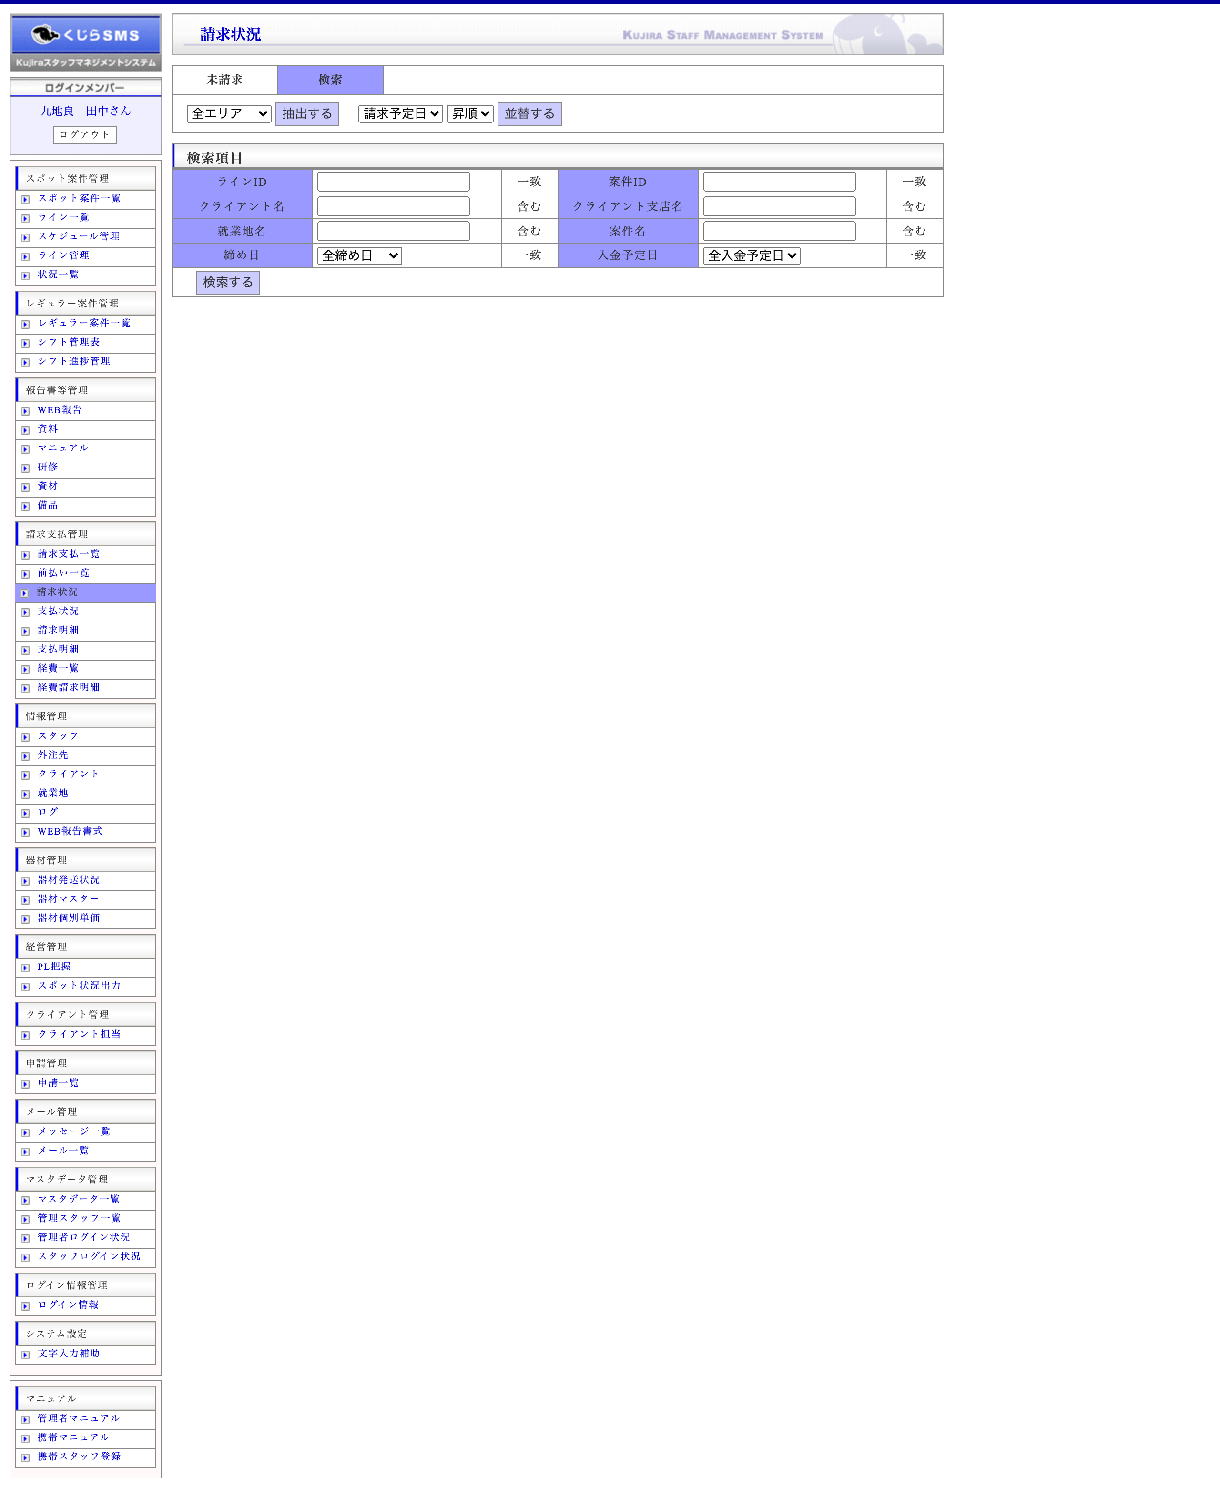Viewport: 1220px width, 1488px height.
Task: Click the ログアウト button
Action: click(x=85, y=135)
